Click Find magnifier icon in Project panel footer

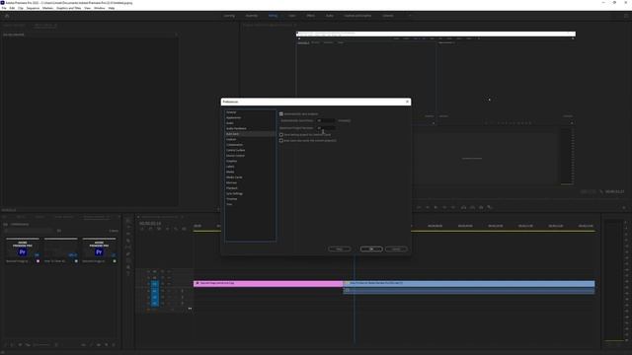91,345
